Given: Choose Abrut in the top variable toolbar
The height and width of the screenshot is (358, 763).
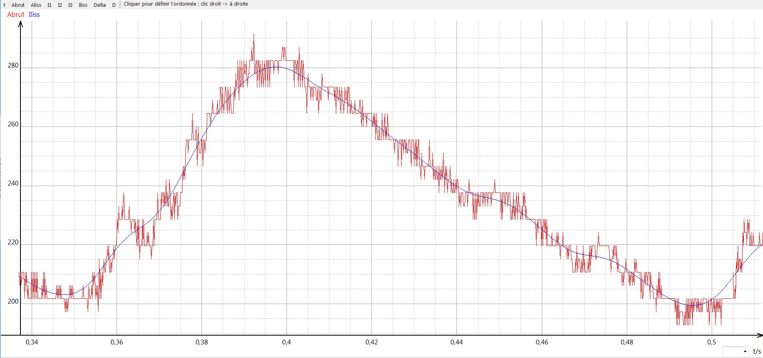Looking at the screenshot, I should click(x=18, y=5).
